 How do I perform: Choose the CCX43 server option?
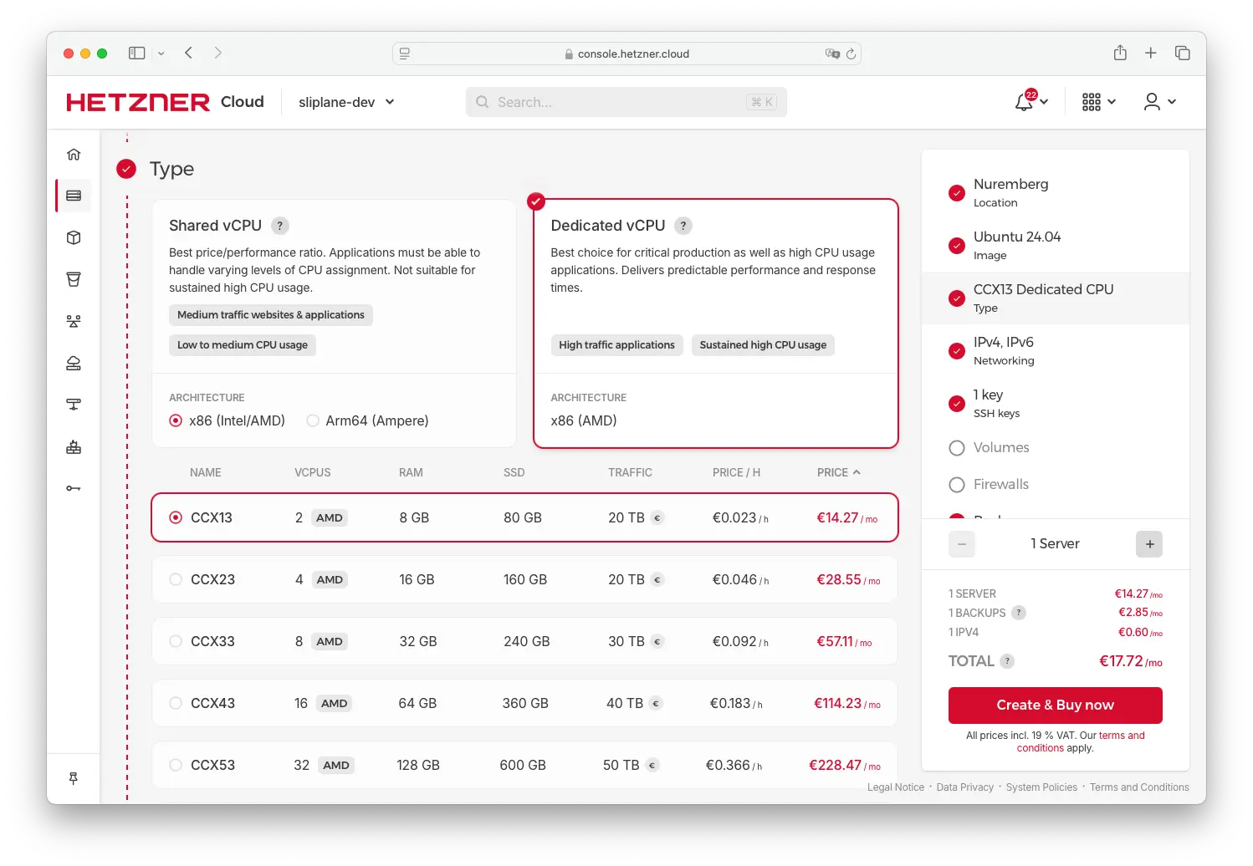point(176,703)
